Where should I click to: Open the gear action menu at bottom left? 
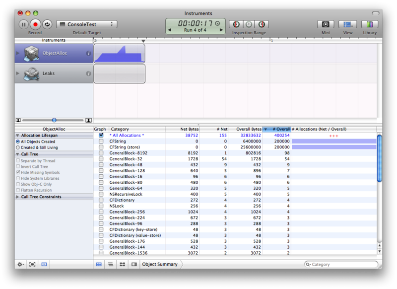point(20,265)
